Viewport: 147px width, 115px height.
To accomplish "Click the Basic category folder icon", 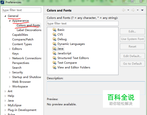I will 54,30.
